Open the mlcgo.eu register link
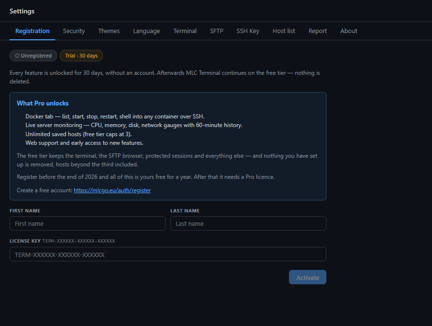The width and height of the screenshot is (432, 326). pyautogui.click(x=112, y=190)
